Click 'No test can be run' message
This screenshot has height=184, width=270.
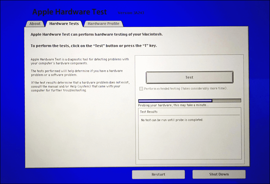[x=172, y=120]
